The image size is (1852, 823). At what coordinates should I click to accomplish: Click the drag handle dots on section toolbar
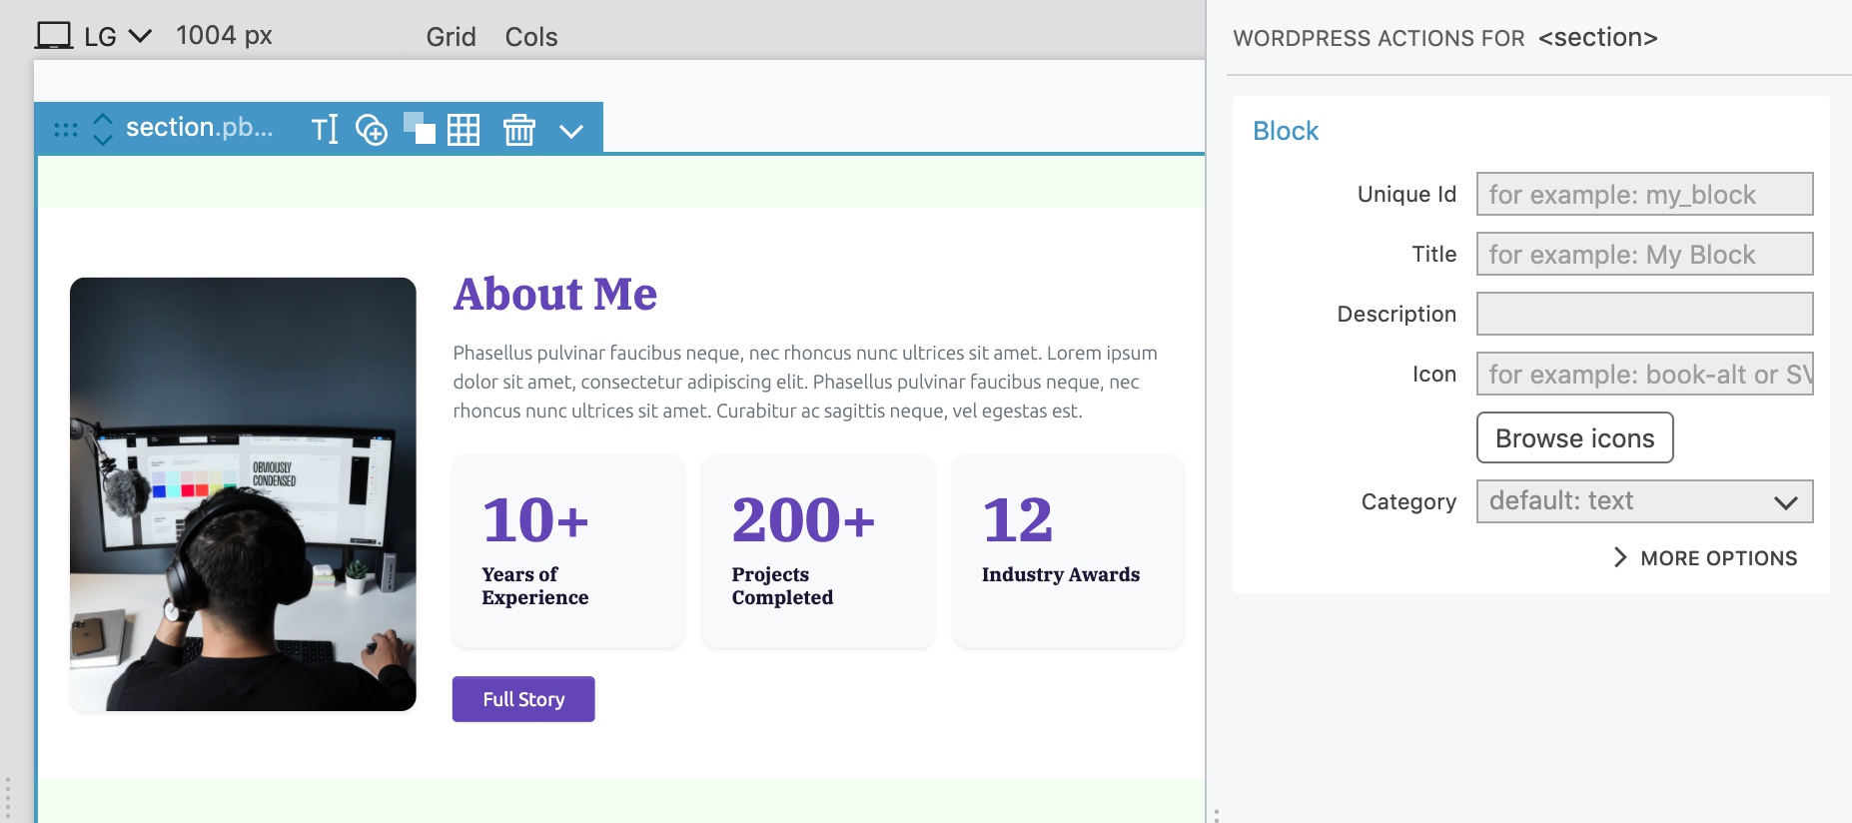point(66,130)
